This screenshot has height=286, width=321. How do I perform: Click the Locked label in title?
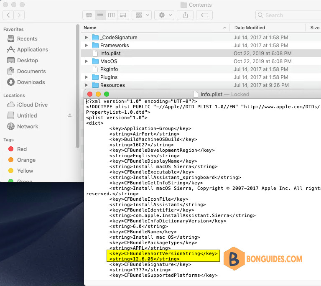click(x=240, y=94)
